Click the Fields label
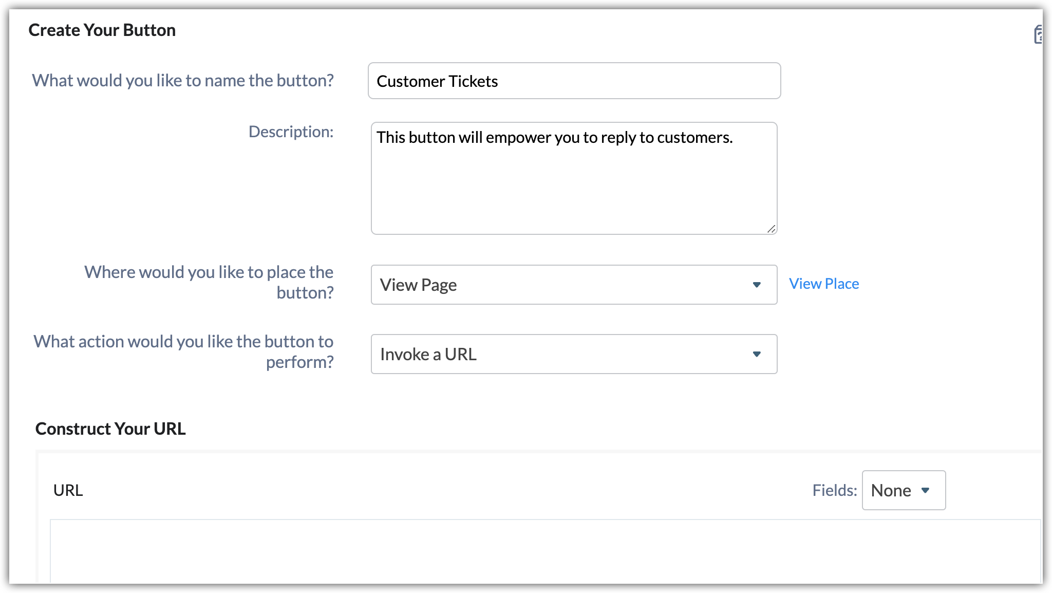1052x593 pixels. (834, 490)
